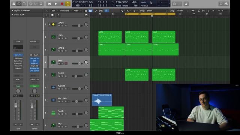Click waveform zoom icon
240x135 pixels.
click(193, 11)
